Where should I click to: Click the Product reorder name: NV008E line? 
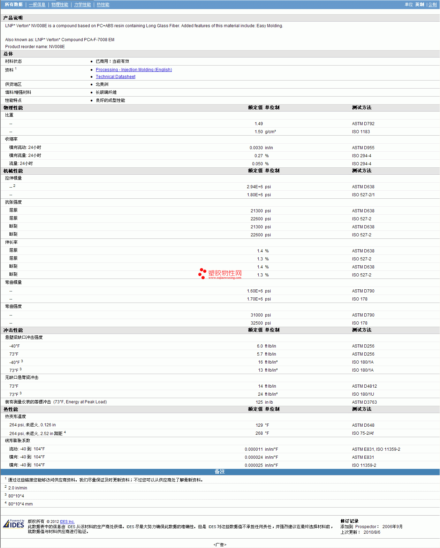(35, 47)
